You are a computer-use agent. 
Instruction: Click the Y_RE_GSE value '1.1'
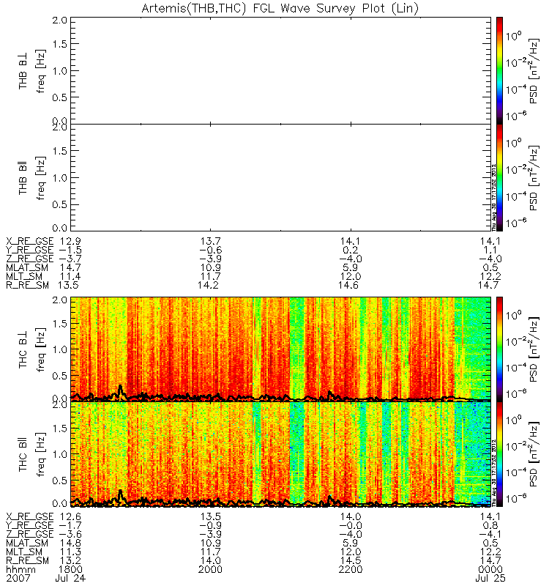click(x=490, y=250)
